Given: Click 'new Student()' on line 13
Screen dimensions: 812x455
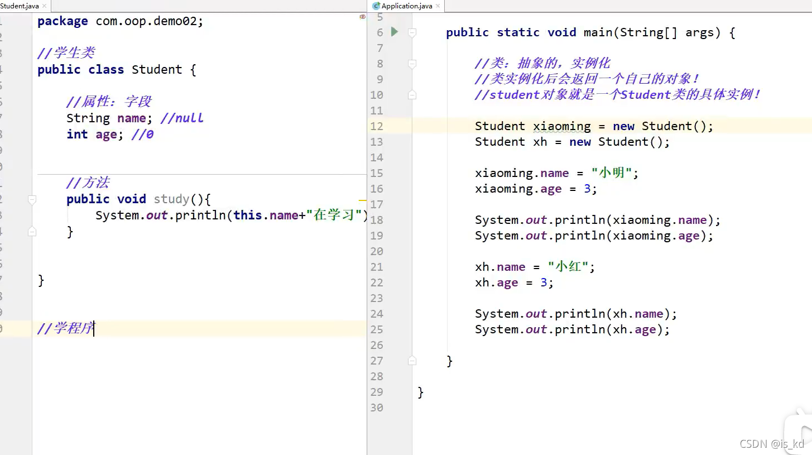Looking at the screenshot, I should [x=616, y=142].
